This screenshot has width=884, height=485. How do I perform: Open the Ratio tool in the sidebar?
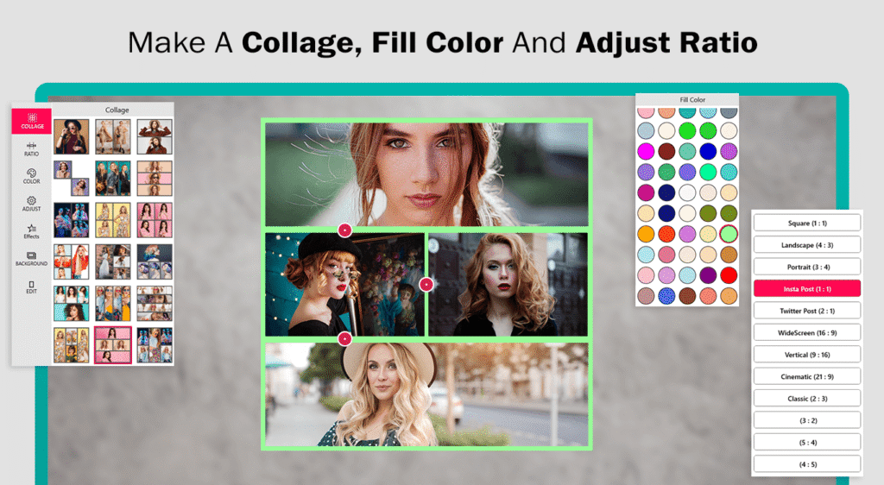tap(32, 149)
